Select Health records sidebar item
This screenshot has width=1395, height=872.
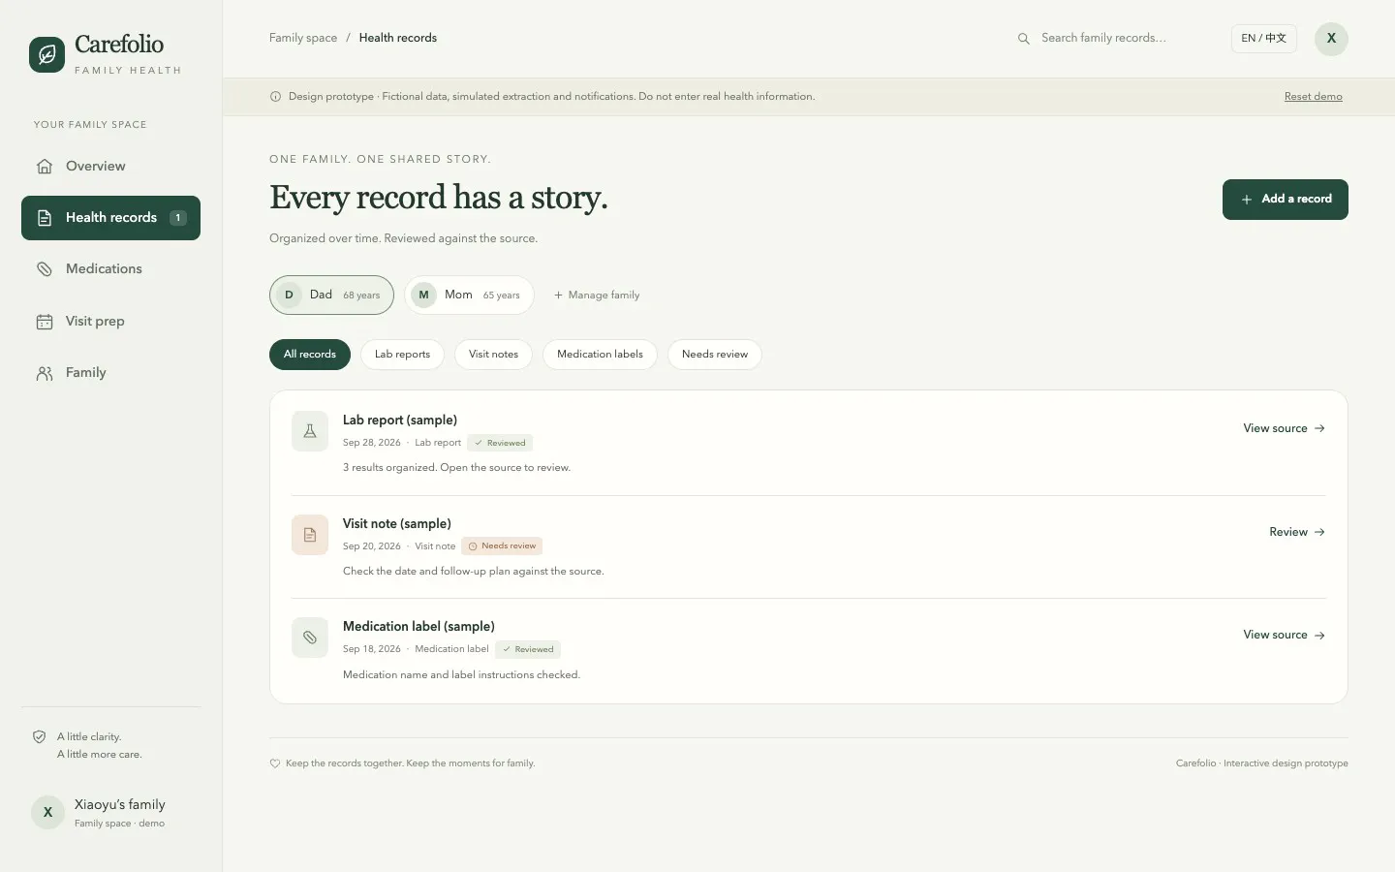110,218
